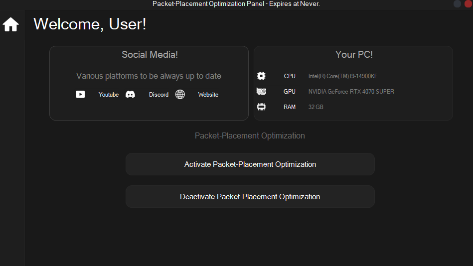The height and width of the screenshot is (266, 473).
Task: Open the Home sidebar icon
Action: [x=11, y=24]
